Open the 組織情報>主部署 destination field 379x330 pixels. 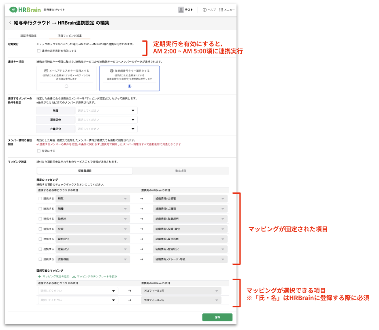pyautogui.click(x=190, y=199)
